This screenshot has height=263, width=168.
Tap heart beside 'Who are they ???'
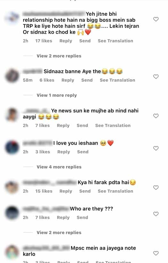(x=156, y=214)
